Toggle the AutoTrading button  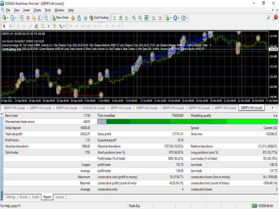[99, 17]
